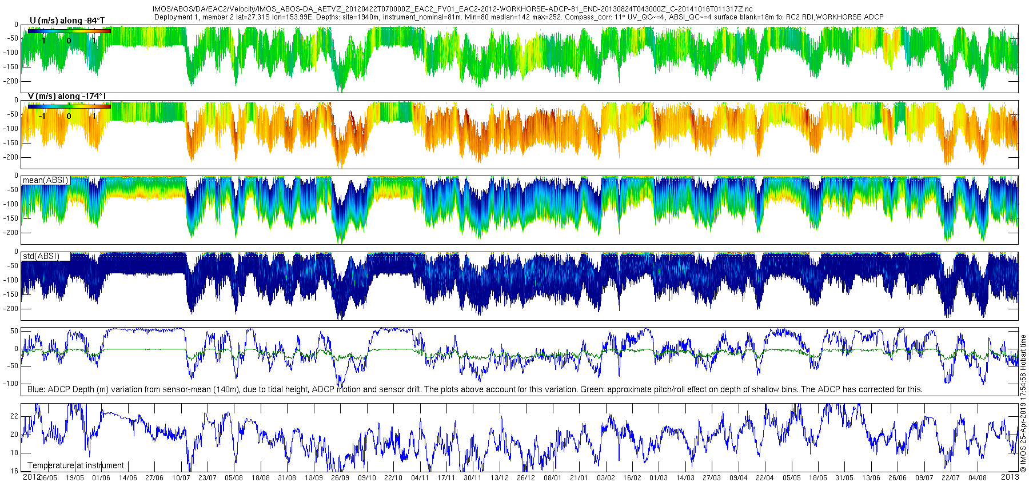Screen dimensions: 1029x486
Task: Click the '26/09' date tick label
Action: tap(340, 478)
